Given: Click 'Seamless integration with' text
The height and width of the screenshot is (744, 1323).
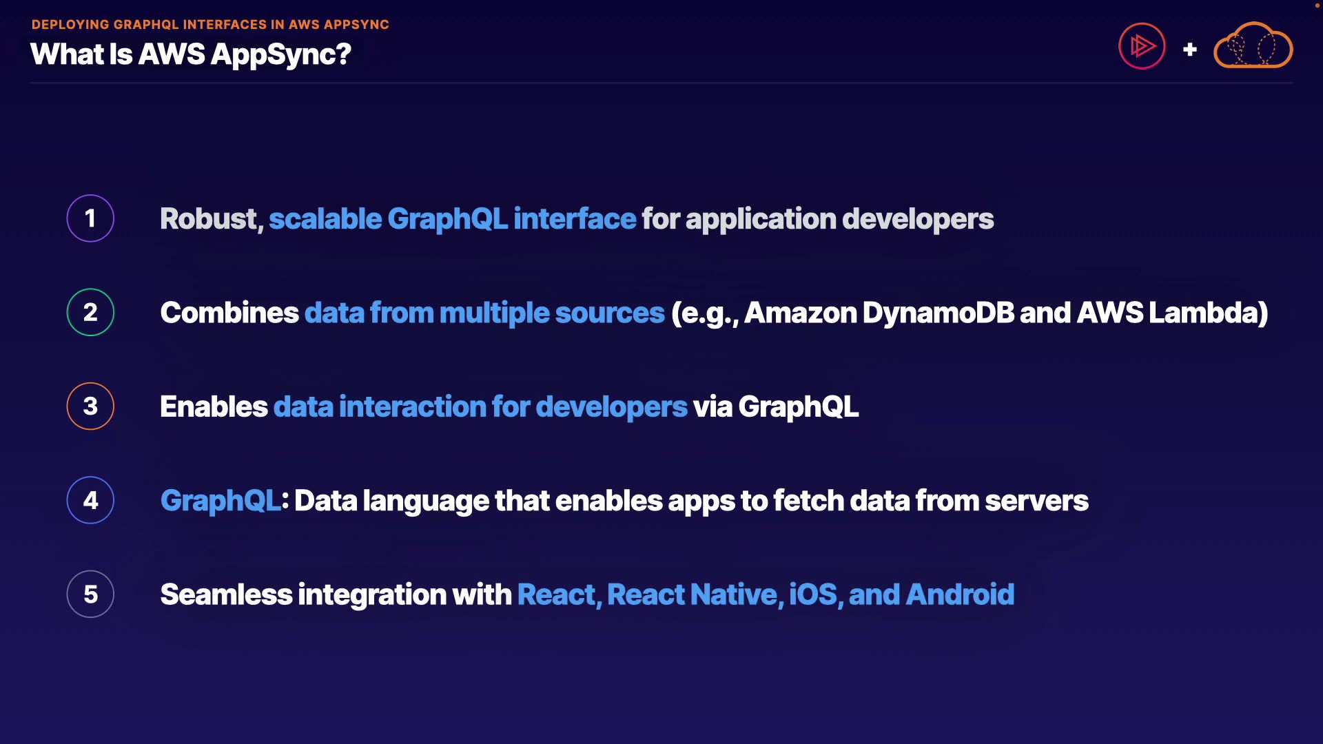Looking at the screenshot, I should pos(336,595).
